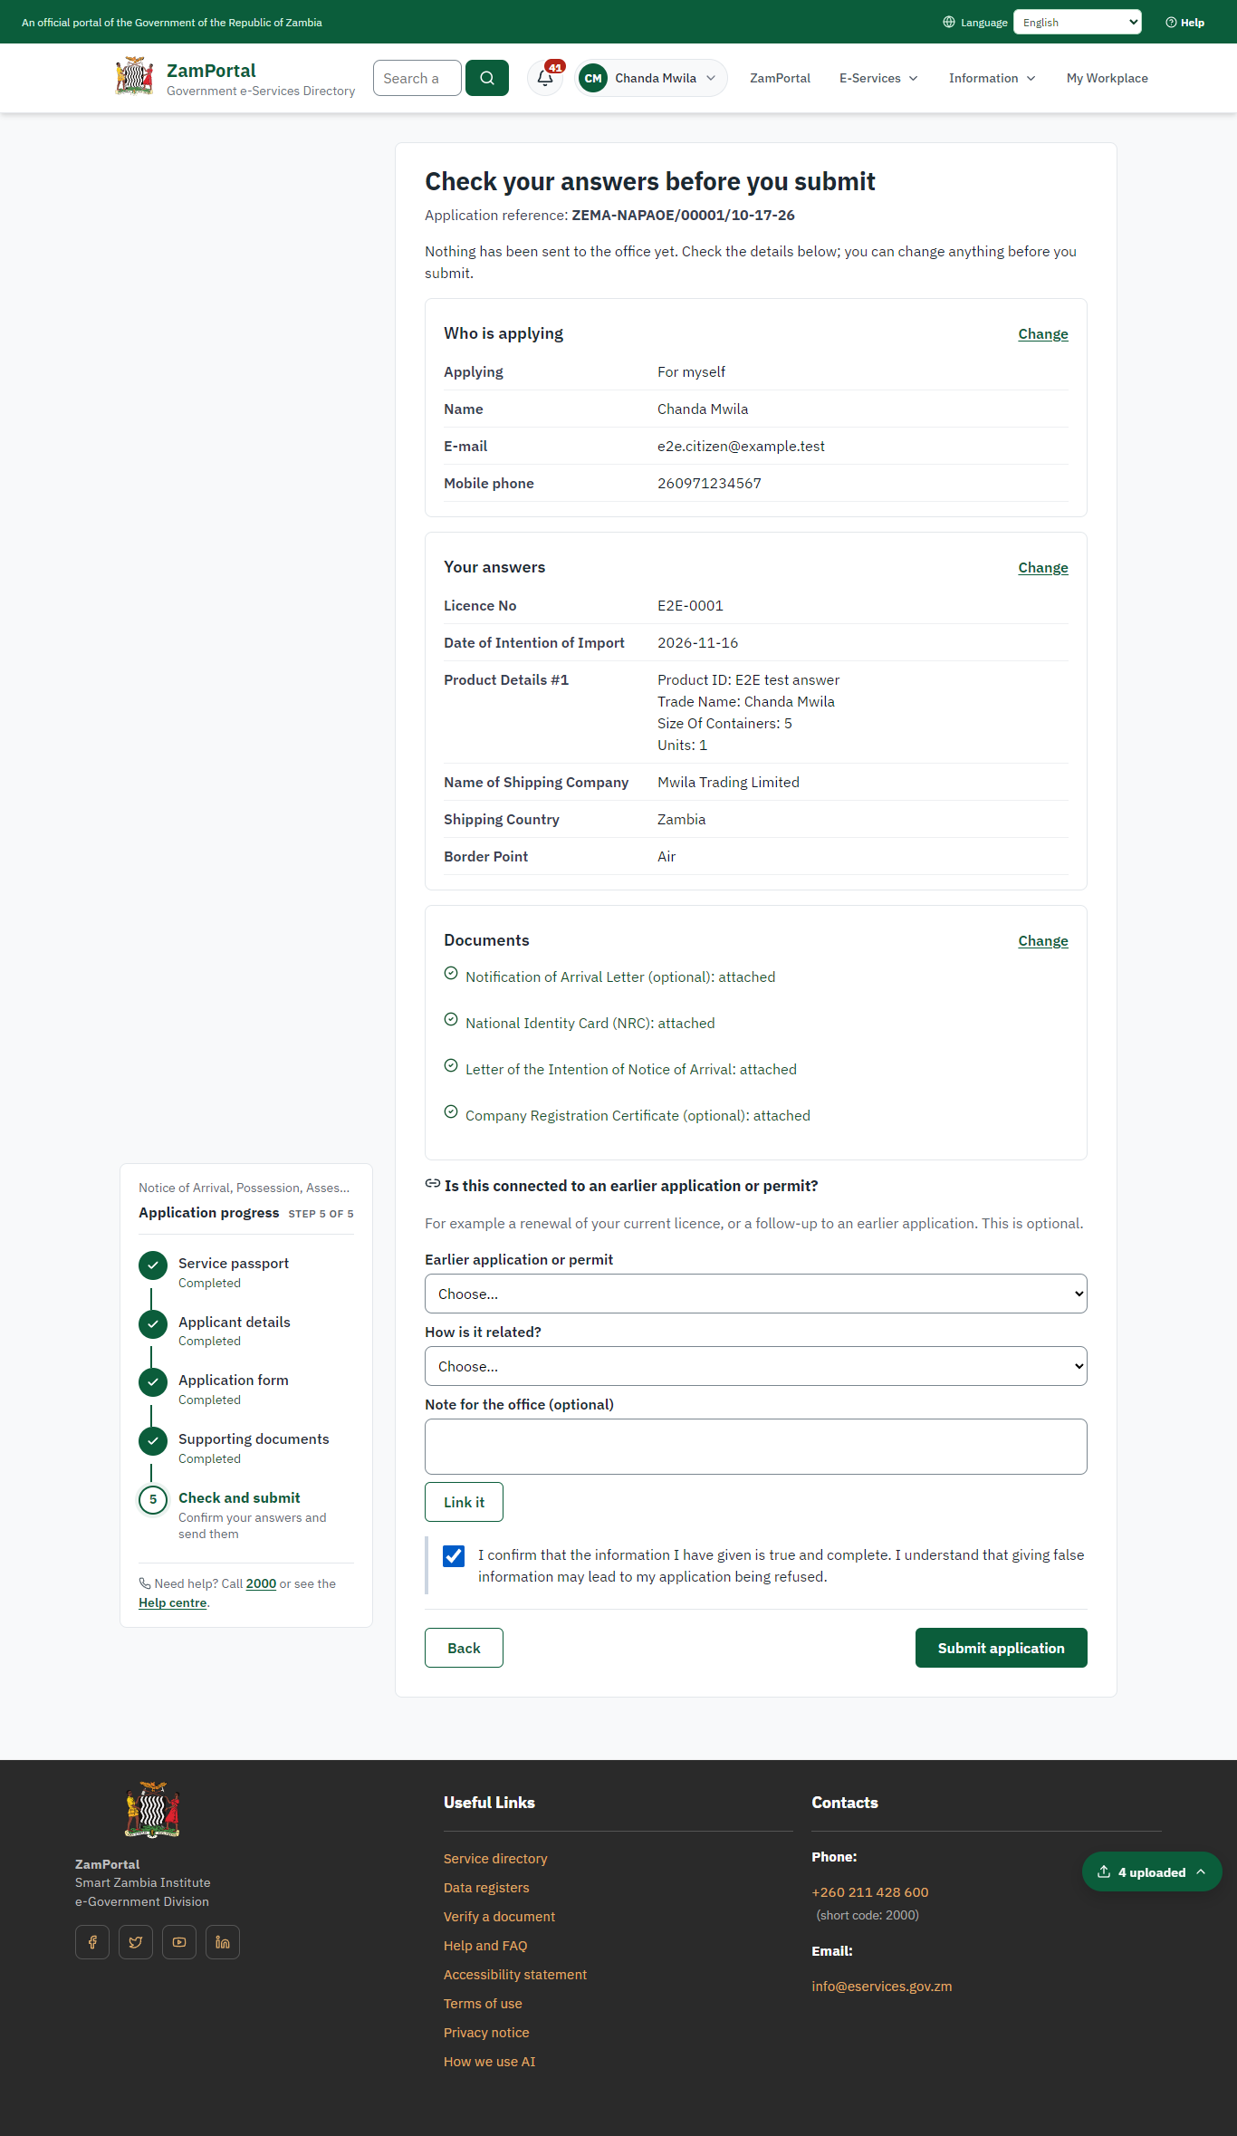
Task: Open My Workplace nav item
Action: [1108, 78]
